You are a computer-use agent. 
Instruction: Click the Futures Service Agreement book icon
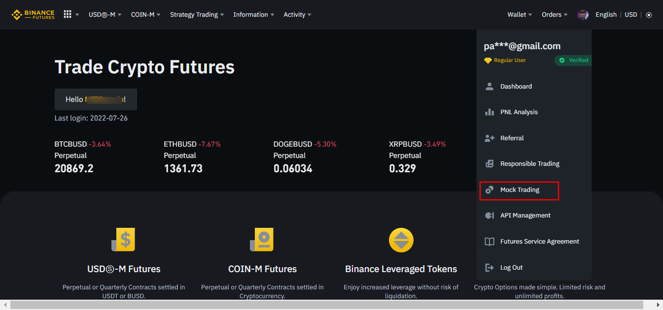point(489,242)
